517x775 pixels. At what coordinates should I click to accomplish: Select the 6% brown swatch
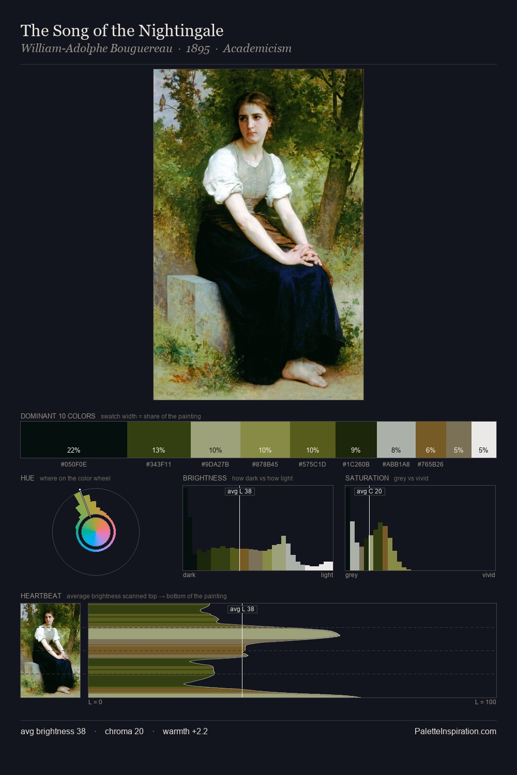coord(431,440)
